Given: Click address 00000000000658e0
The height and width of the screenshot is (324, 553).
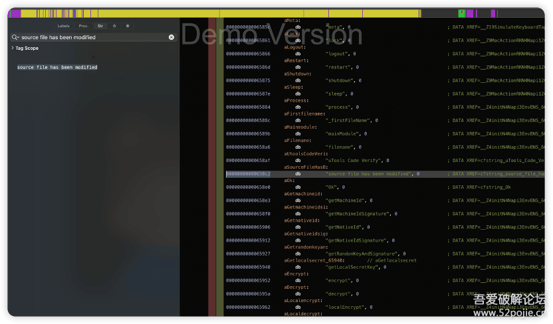Looking at the screenshot, I should 249,187.
